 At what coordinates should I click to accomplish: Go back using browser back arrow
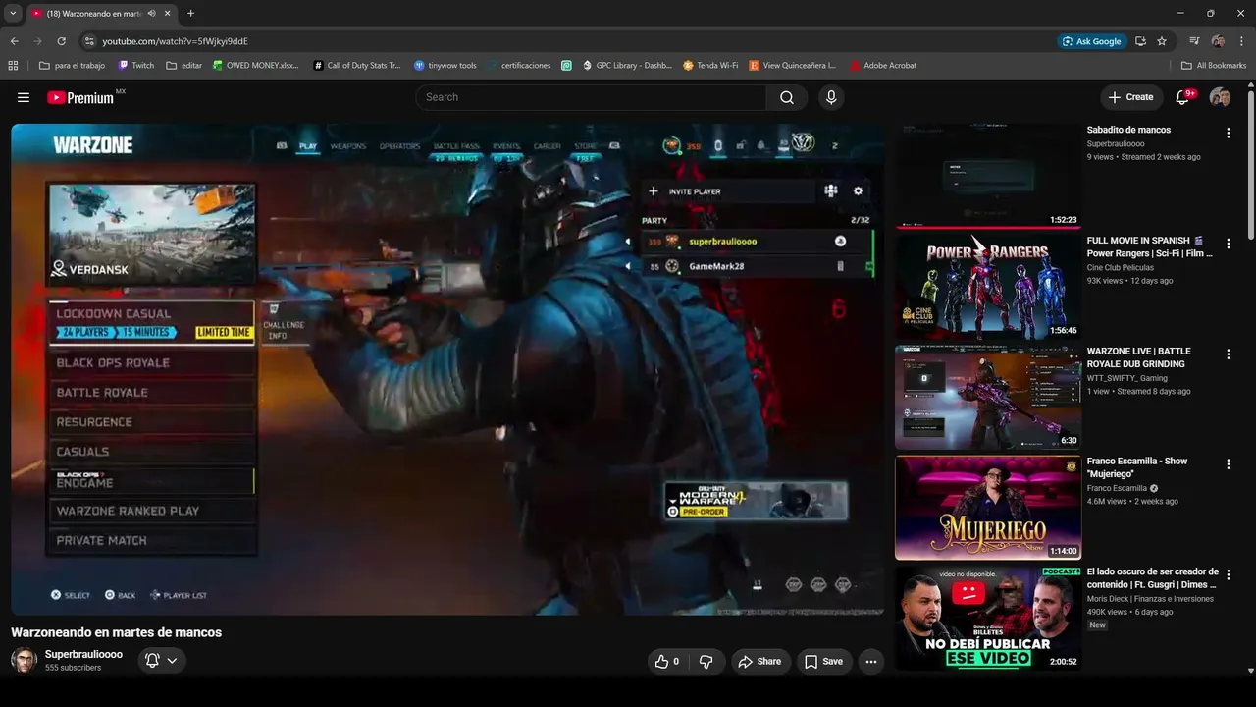coord(14,41)
